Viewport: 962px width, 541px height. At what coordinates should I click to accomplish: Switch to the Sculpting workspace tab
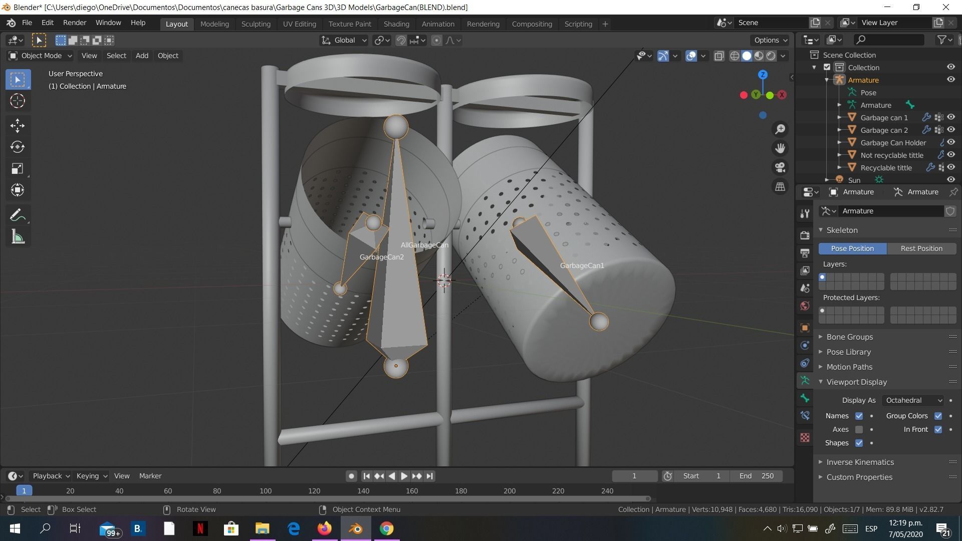click(256, 24)
